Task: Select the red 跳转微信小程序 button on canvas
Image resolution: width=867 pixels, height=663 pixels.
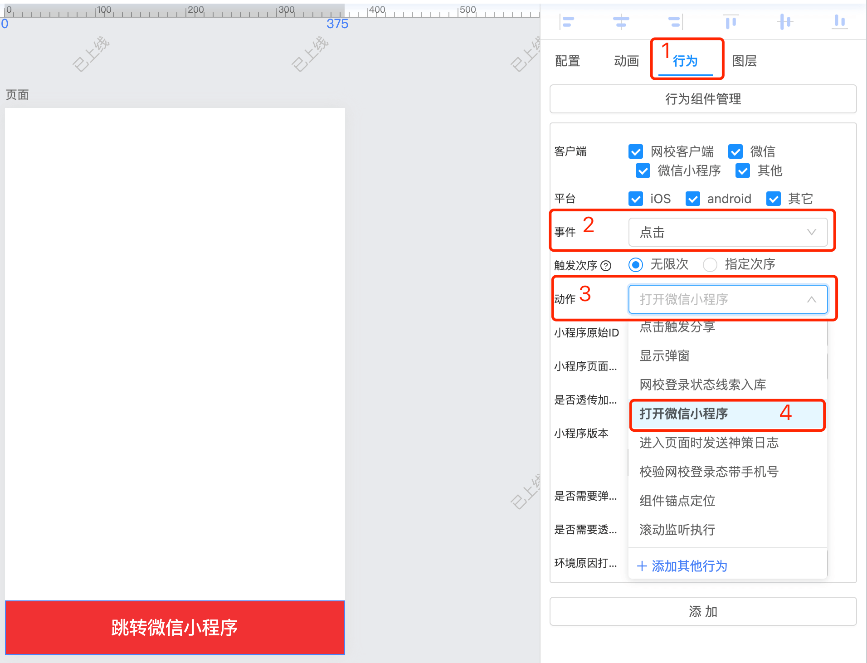Action: tap(175, 628)
